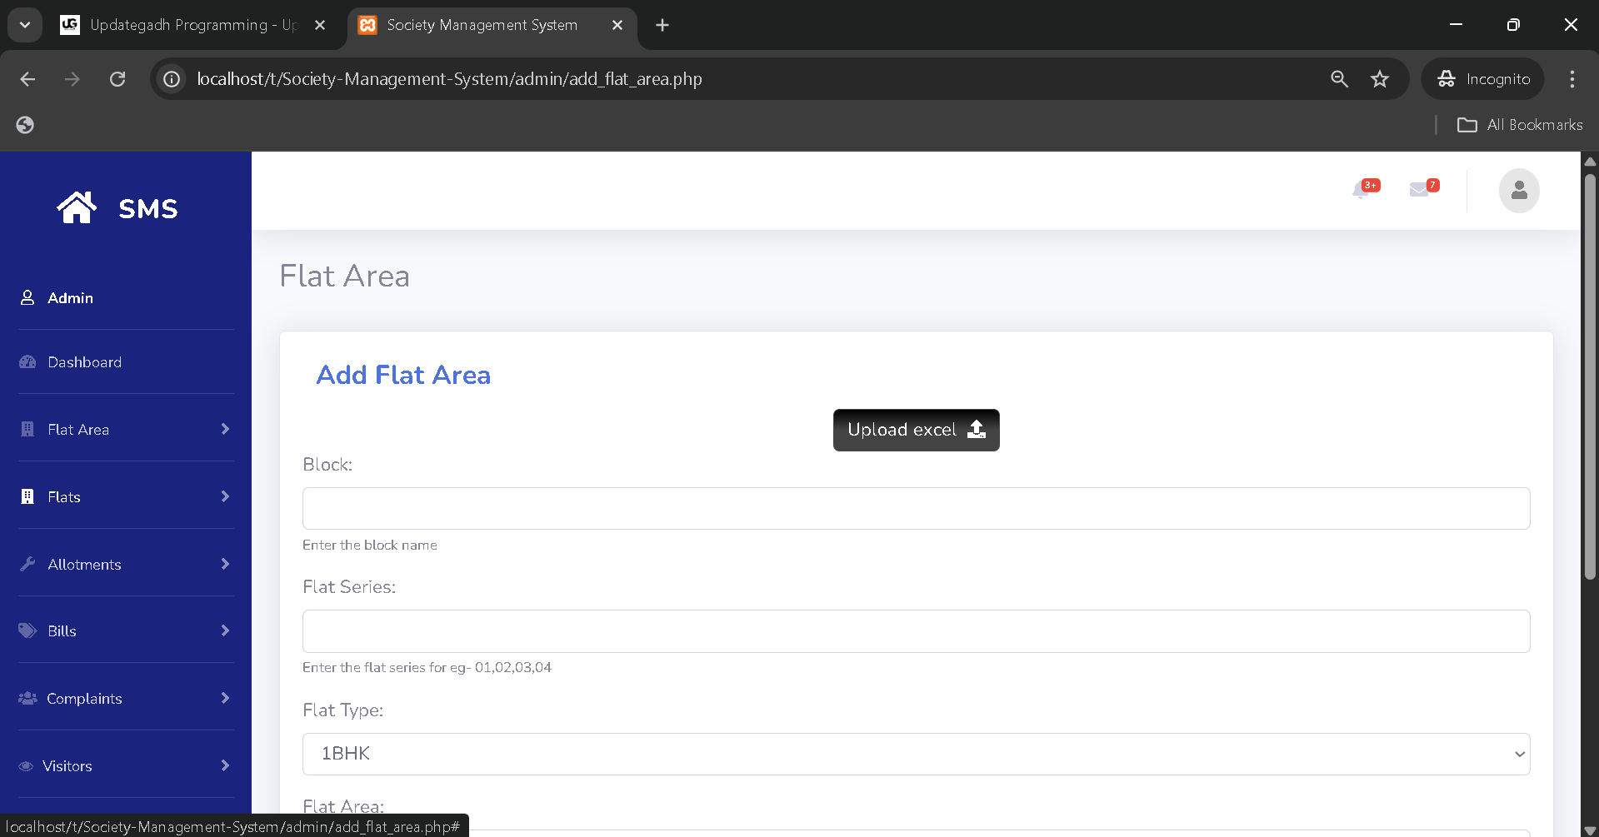Open the messages envelope icon
Image resolution: width=1599 pixels, height=837 pixels.
(1419, 191)
